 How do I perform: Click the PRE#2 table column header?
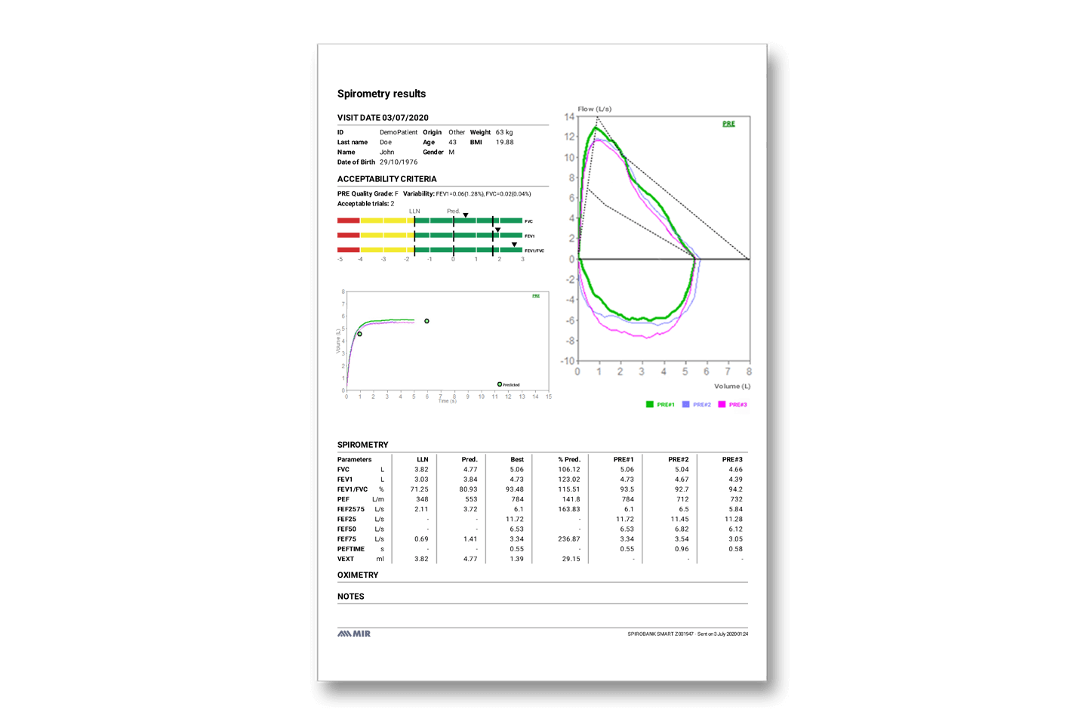point(678,459)
